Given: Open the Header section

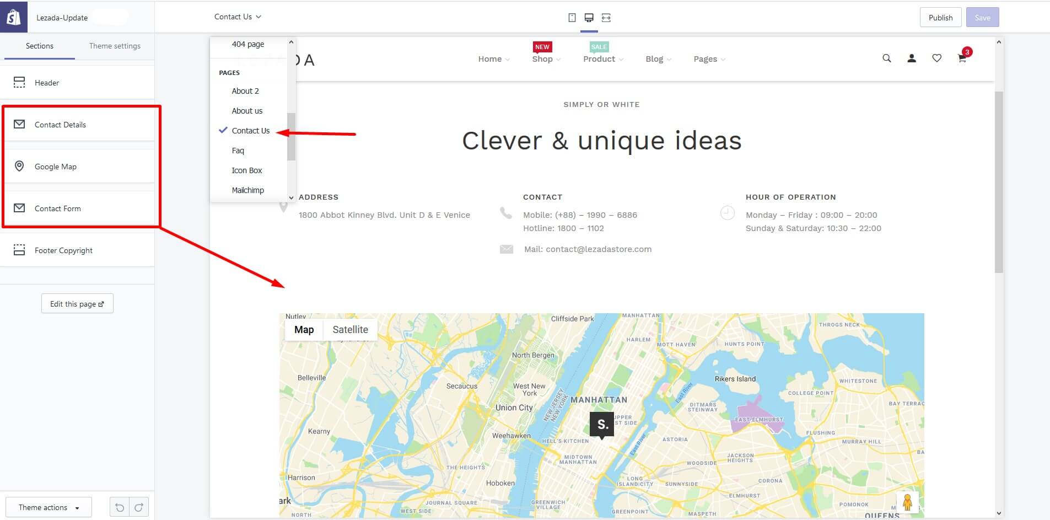Looking at the screenshot, I should (77, 83).
